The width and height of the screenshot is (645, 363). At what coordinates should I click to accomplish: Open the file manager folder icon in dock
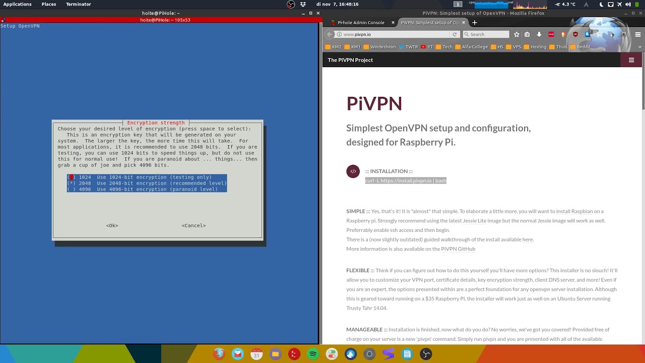tap(275, 354)
